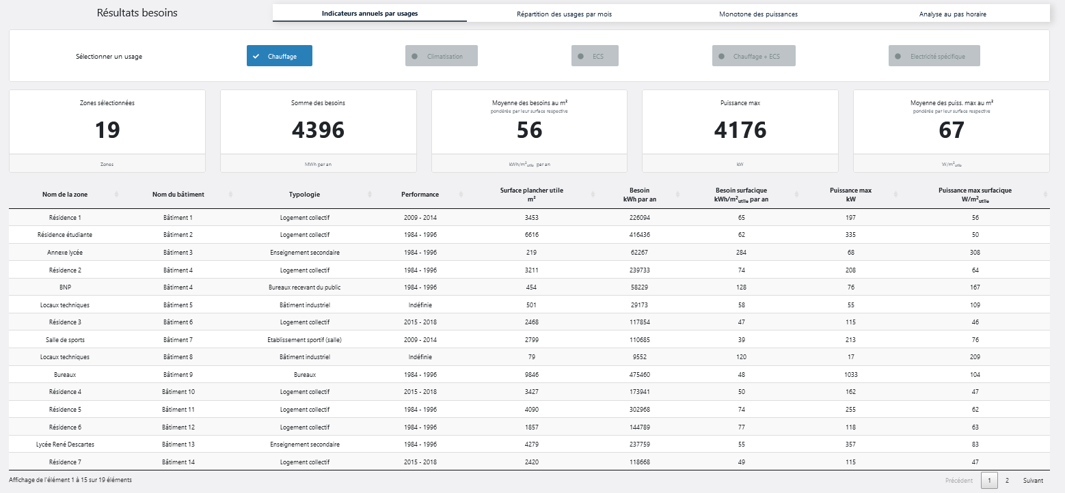Sort by the Puissance max kW arrows
Screen dimensions: 1065x493
point(896,195)
